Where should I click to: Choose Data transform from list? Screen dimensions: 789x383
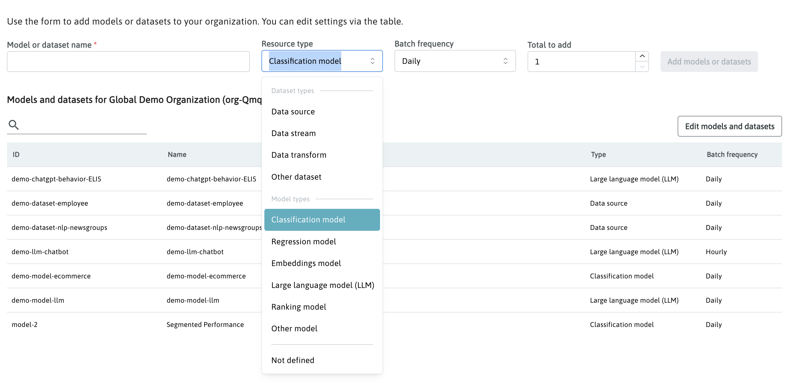[x=299, y=155]
